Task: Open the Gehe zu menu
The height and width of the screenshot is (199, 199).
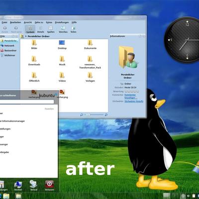Action: click(x=39, y=22)
